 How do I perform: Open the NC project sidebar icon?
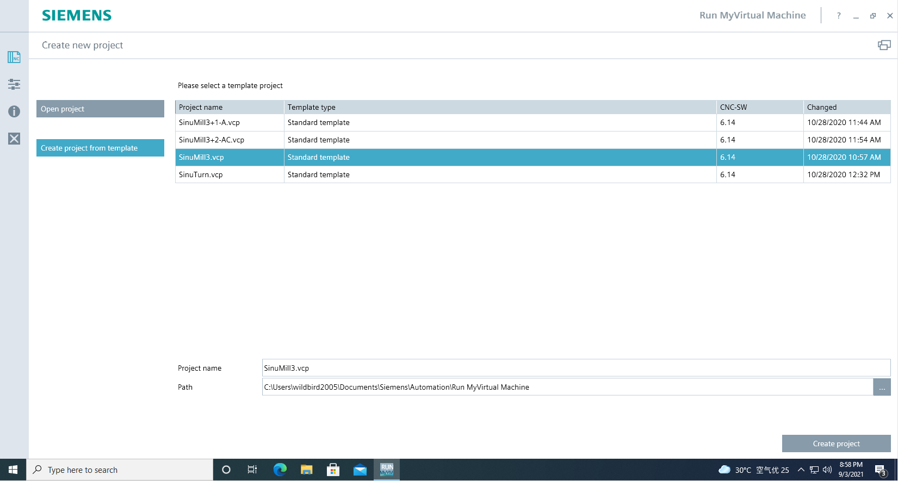click(14, 57)
